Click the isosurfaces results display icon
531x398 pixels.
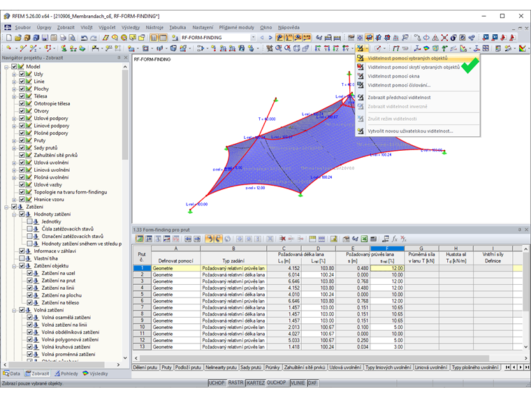coord(426,48)
